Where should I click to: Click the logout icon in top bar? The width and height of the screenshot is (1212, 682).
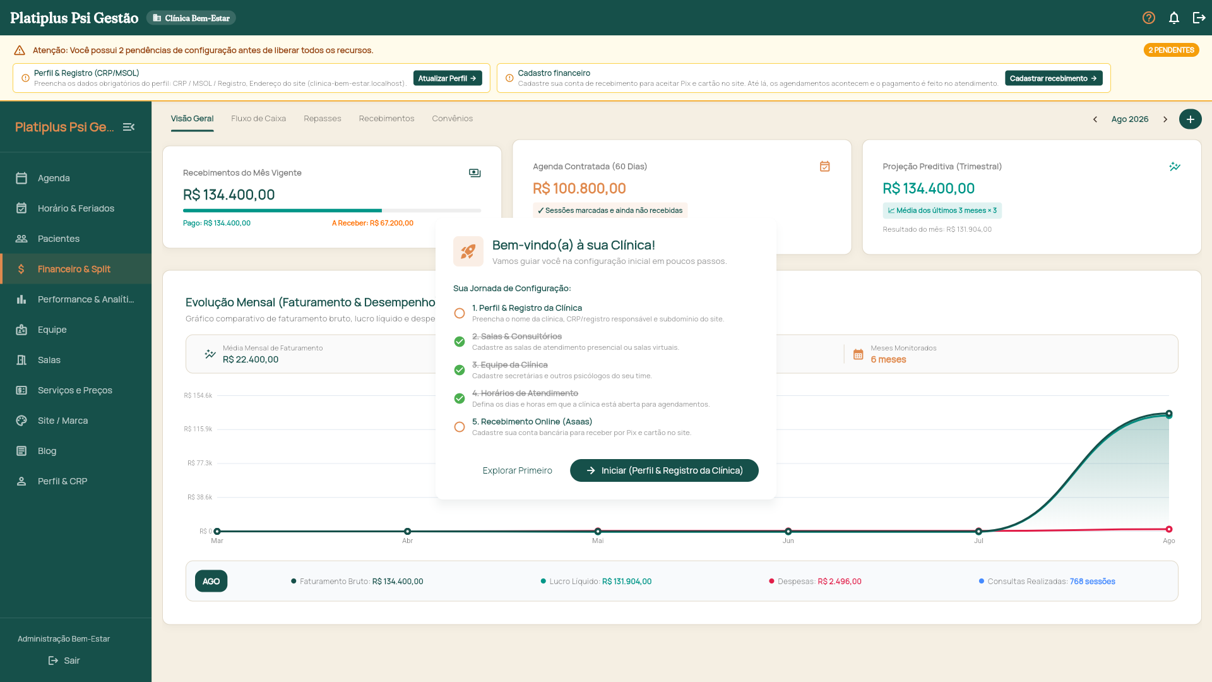(1199, 18)
